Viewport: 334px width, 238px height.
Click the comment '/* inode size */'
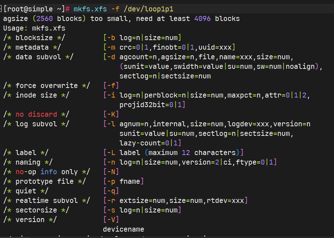click(36, 95)
